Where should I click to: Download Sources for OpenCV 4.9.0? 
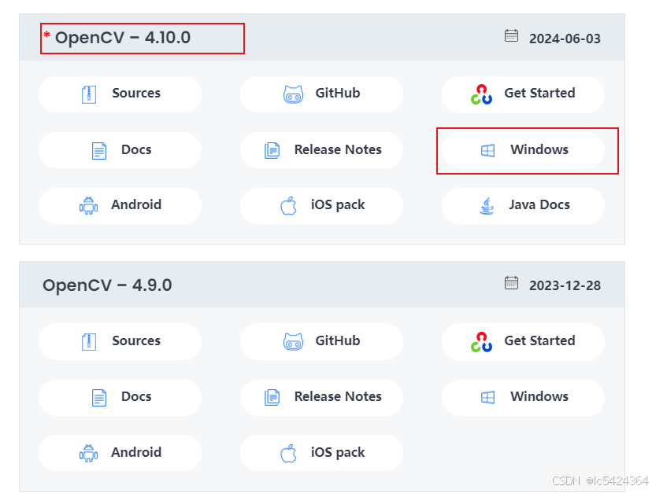click(120, 340)
